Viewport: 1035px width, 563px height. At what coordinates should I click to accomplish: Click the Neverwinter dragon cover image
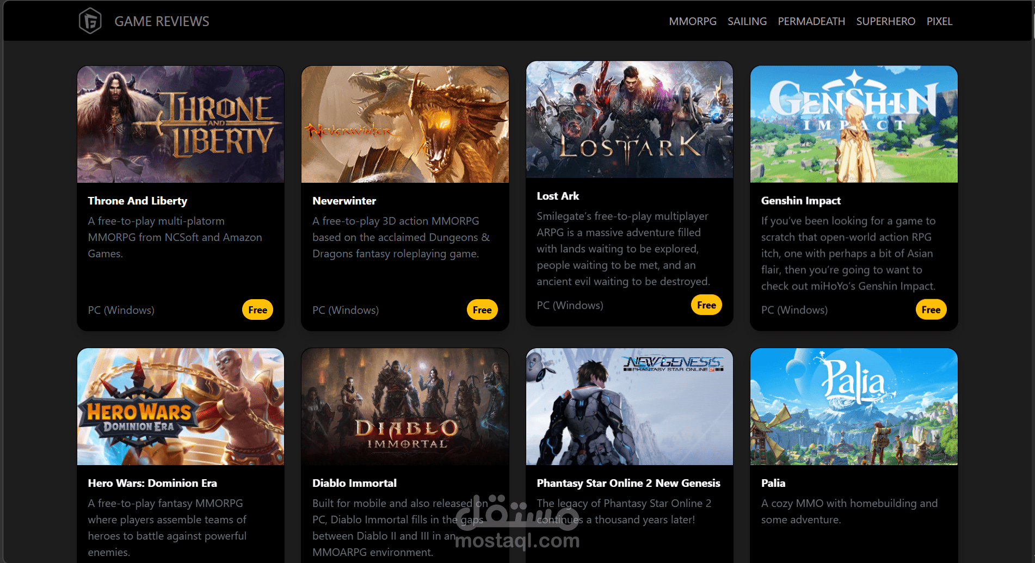405,125
